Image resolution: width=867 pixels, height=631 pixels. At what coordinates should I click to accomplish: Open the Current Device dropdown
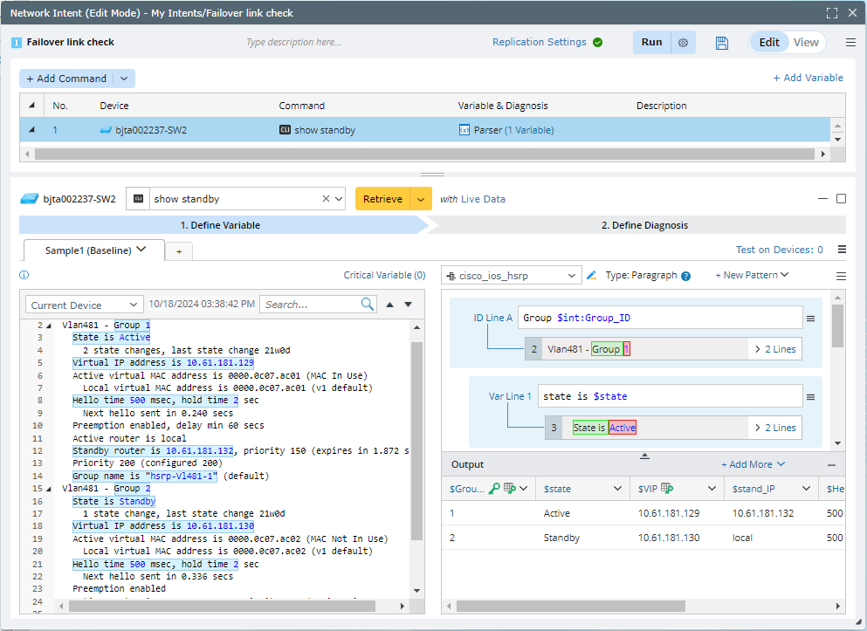84,305
